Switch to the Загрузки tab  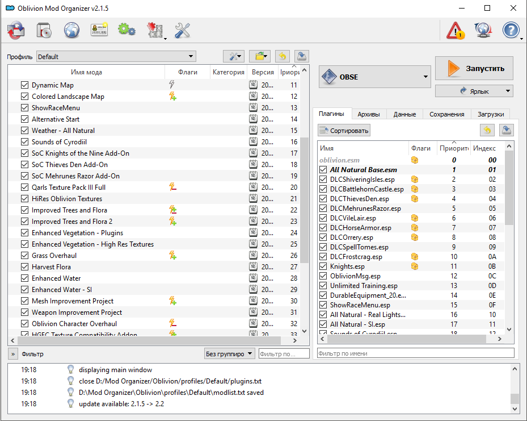491,114
